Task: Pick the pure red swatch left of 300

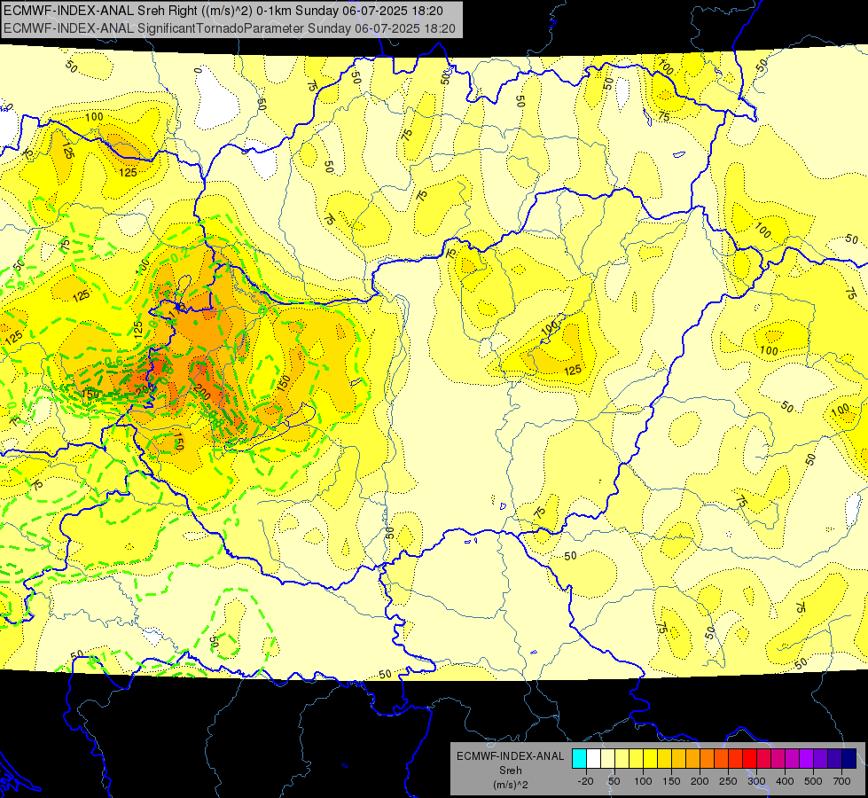Action: click(x=749, y=758)
